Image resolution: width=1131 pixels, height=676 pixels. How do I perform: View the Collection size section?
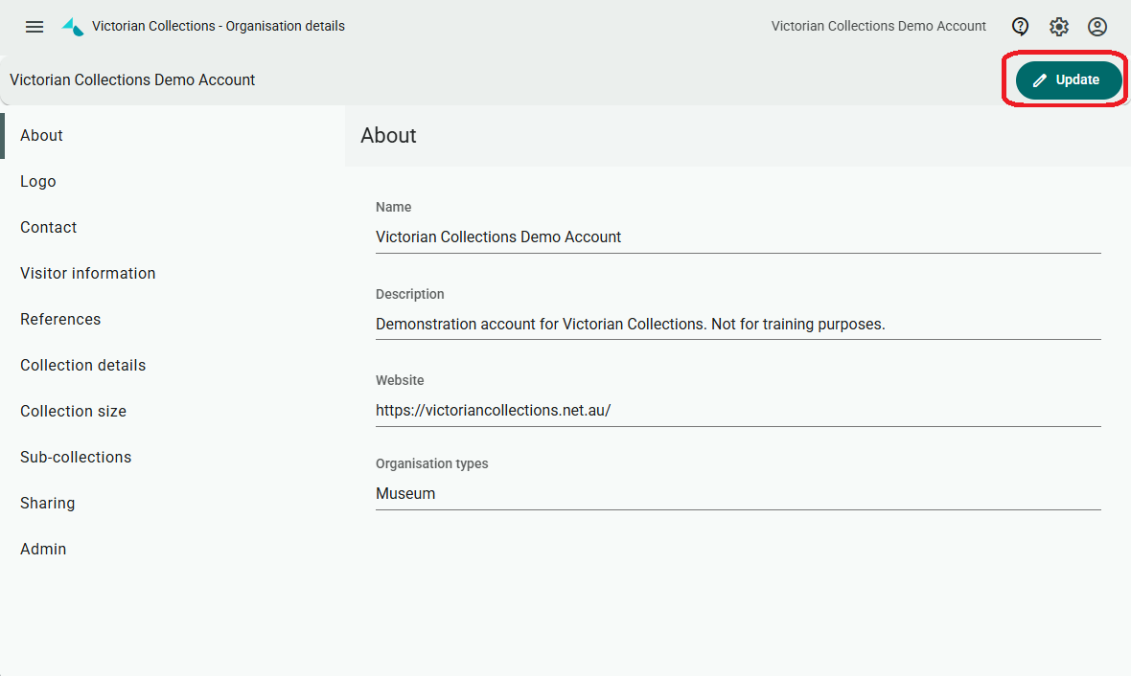[74, 412]
